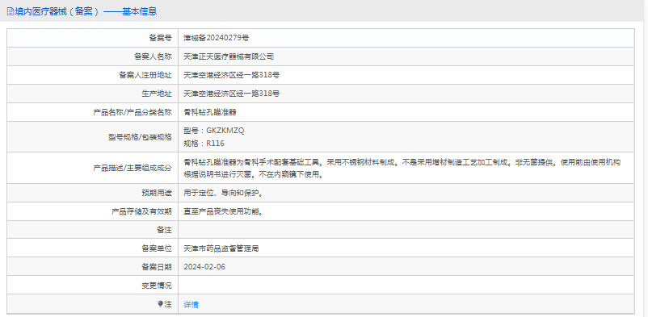Screen dimensions: 648x317
Task: Select the filing date 2024-02-06
Action: pyautogui.click(x=204, y=267)
